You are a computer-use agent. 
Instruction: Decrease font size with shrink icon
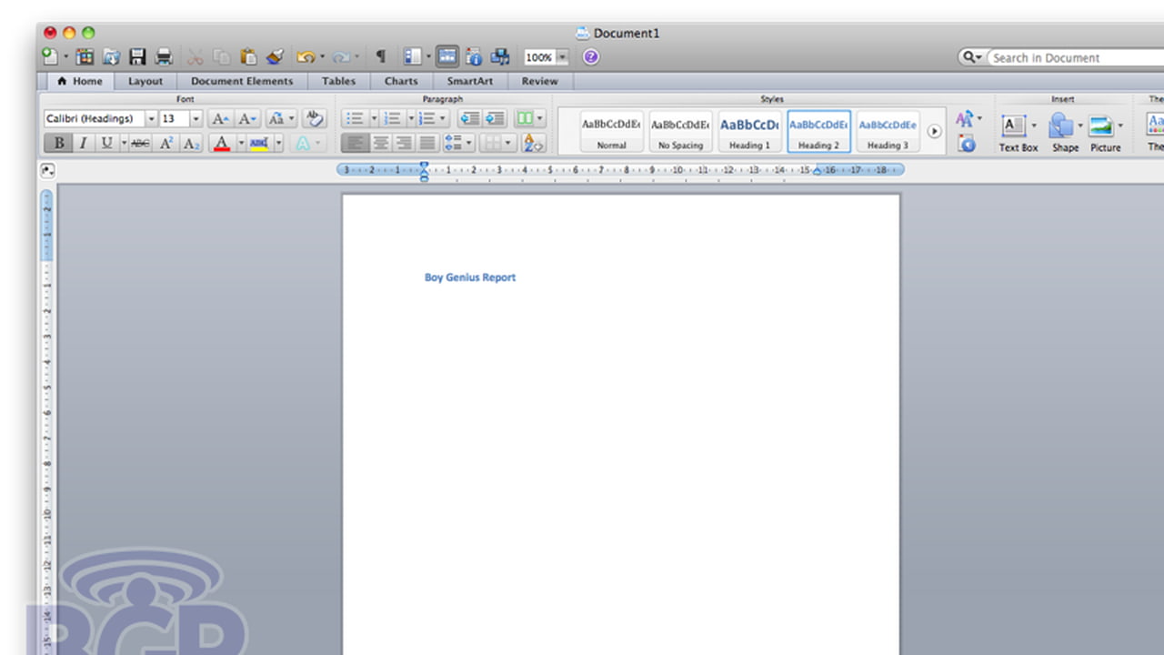(x=247, y=119)
